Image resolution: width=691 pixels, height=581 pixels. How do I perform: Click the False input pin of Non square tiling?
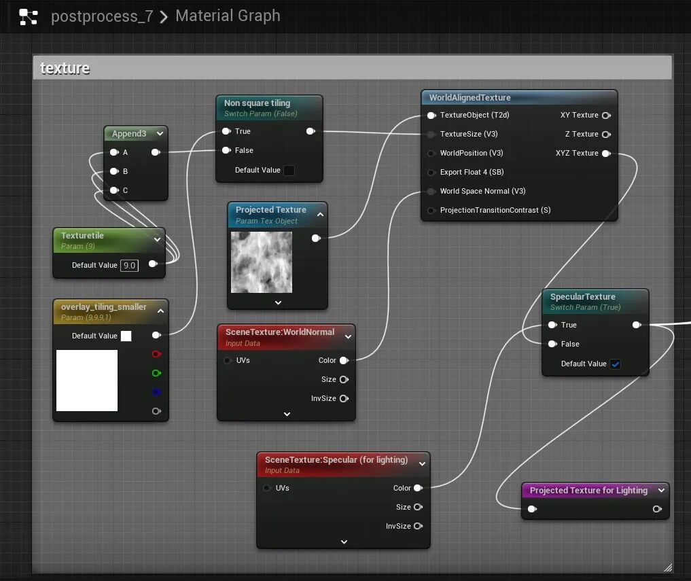[226, 150]
